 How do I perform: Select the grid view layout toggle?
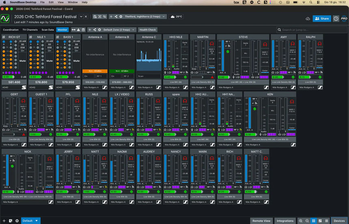[314, 221]
